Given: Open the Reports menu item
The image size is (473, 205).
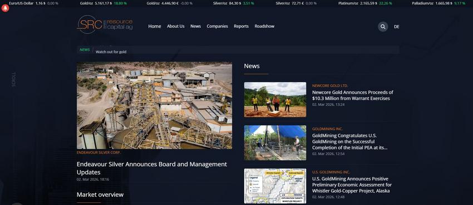Looking at the screenshot, I should click(x=241, y=27).
